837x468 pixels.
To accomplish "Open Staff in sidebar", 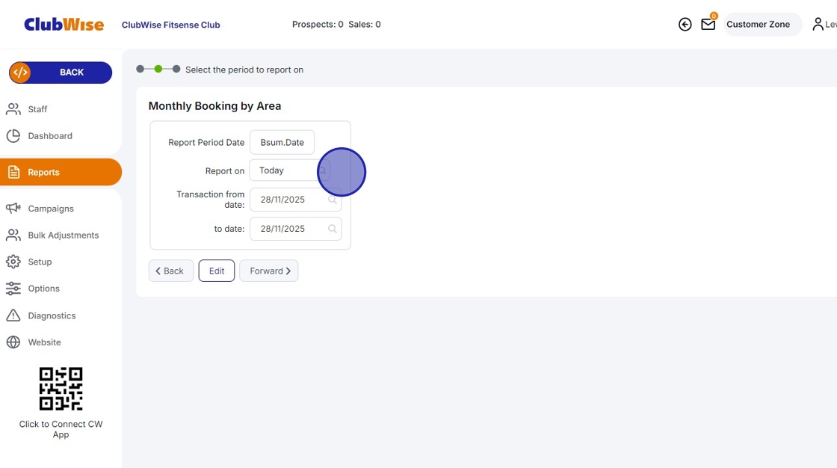I will (37, 109).
